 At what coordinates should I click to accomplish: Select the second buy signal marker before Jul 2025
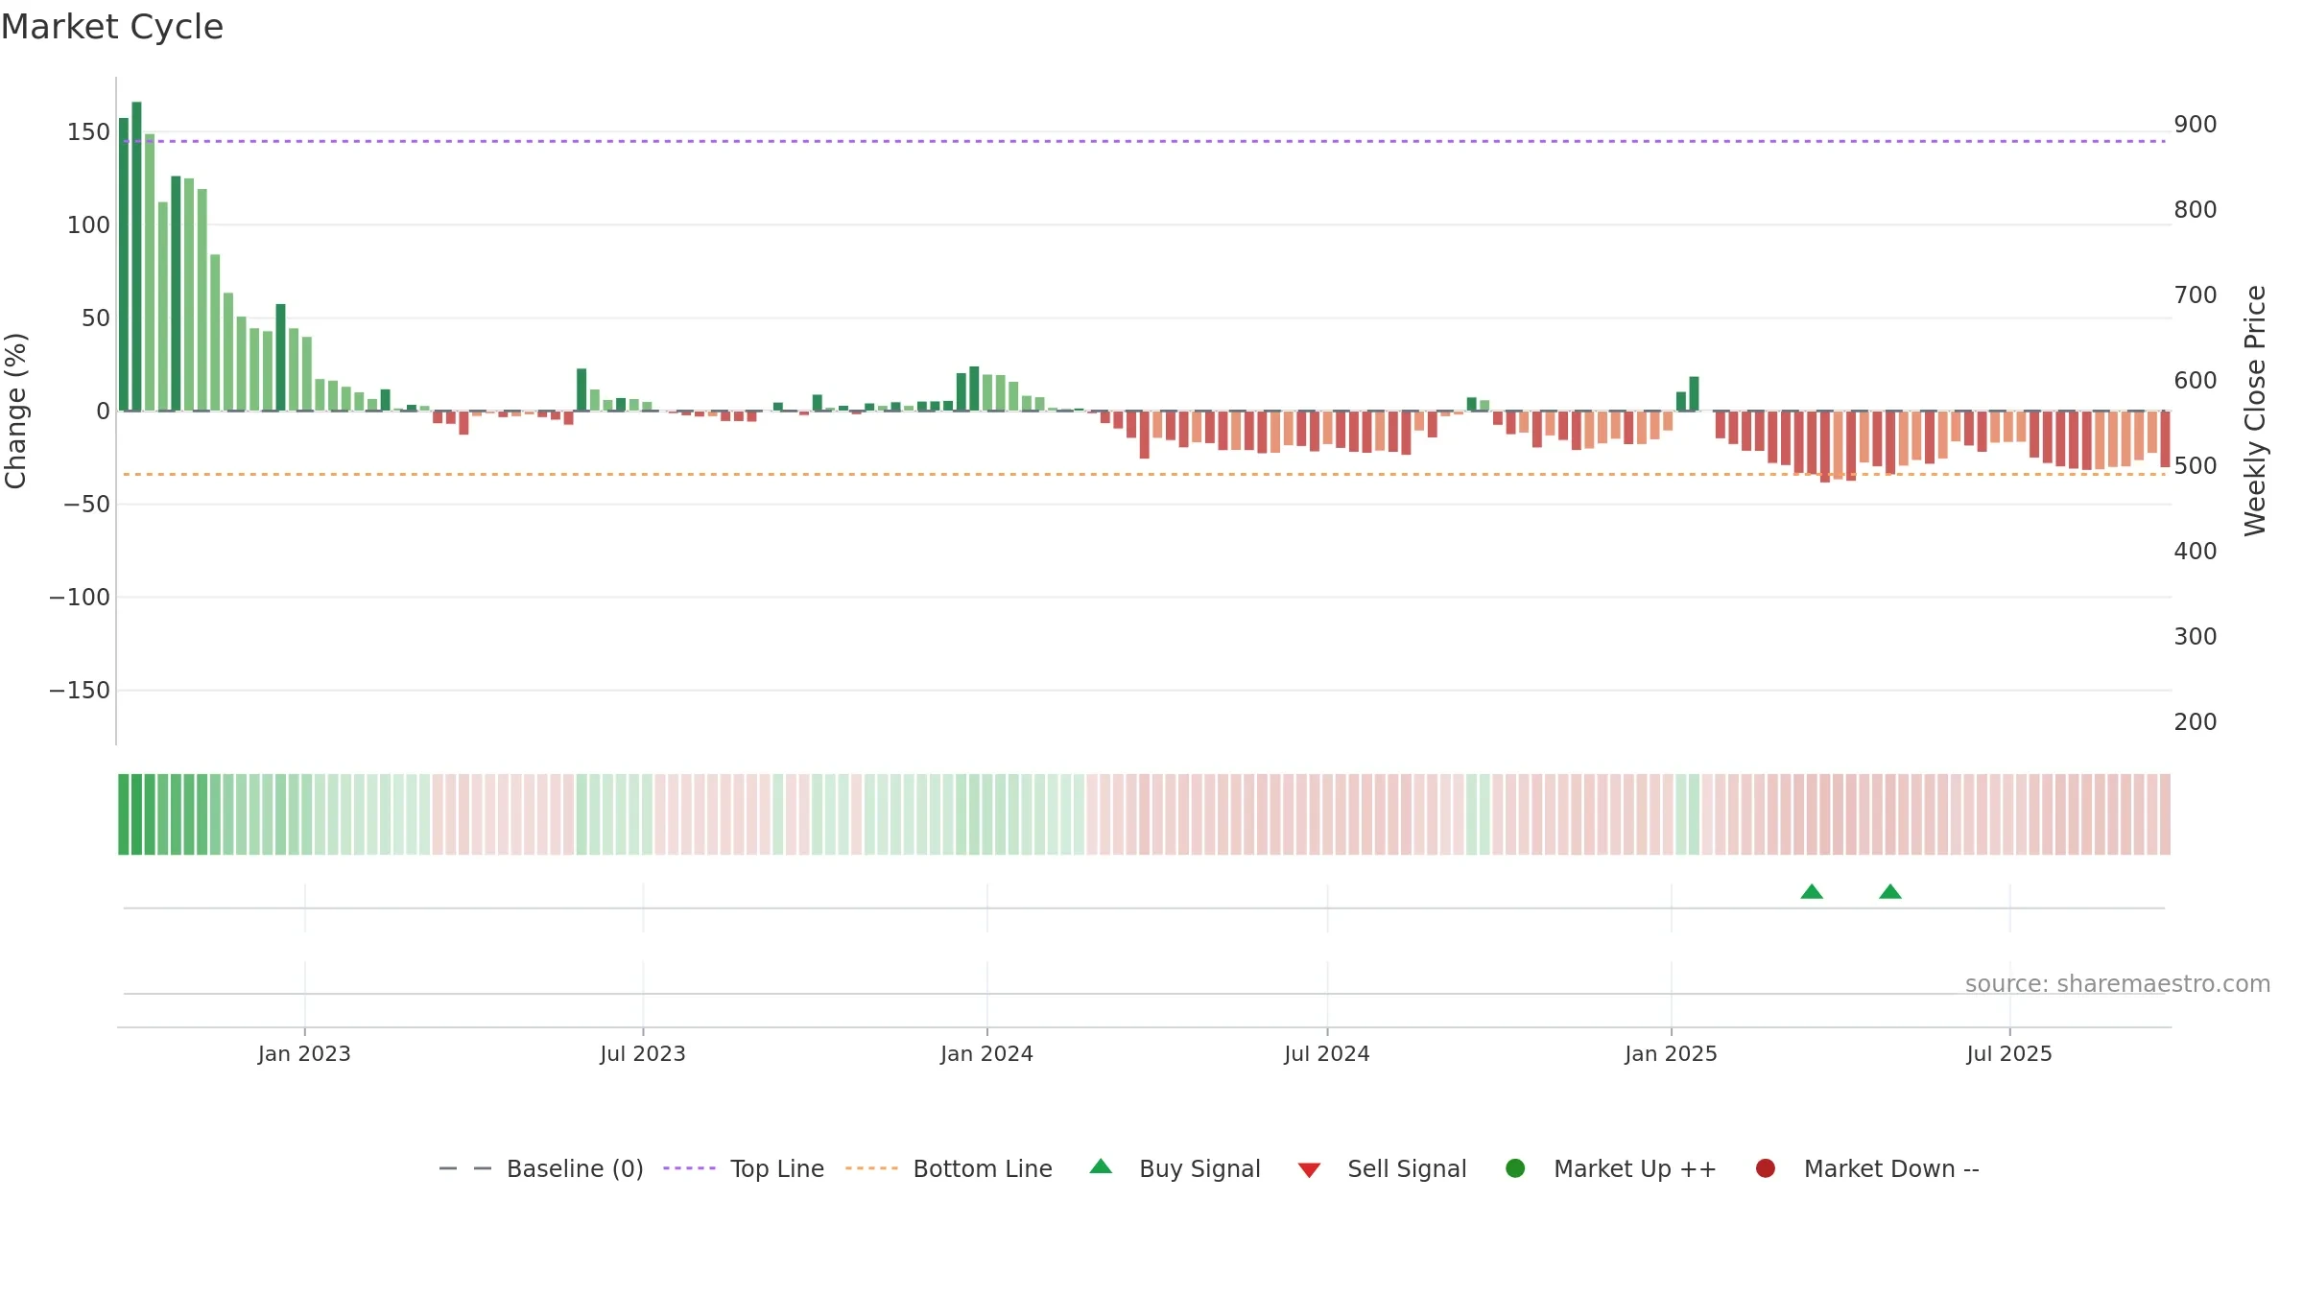[1890, 891]
